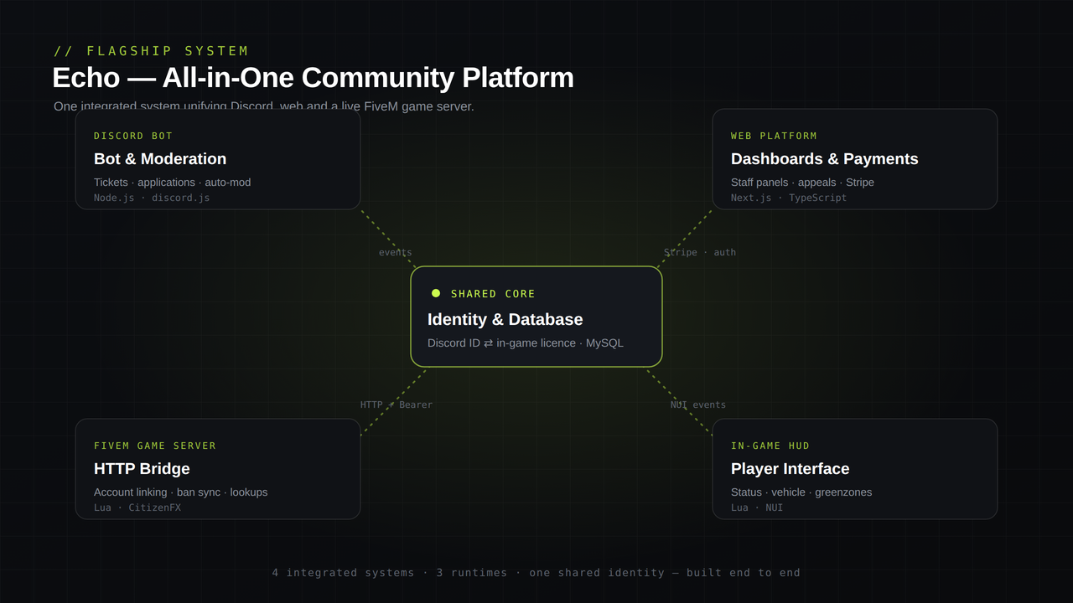The height and width of the screenshot is (603, 1073).
Task: Select the "SHARED CORE" label
Action: click(493, 294)
